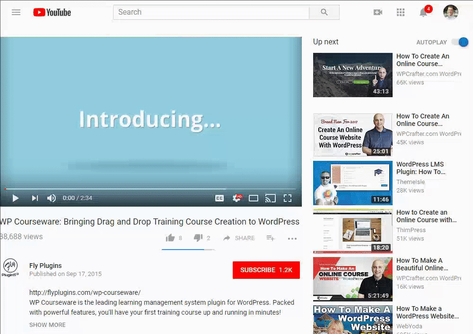Open the 11:46 WordPress LMS Plugin thumbnail

click(x=353, y=183)
